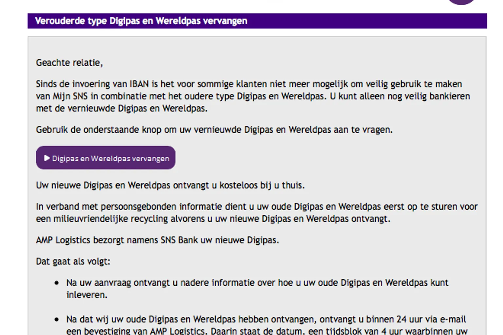Click the "Geachte relatie," greeting line
Screen dimensions: 503x335
pos(69,62)
